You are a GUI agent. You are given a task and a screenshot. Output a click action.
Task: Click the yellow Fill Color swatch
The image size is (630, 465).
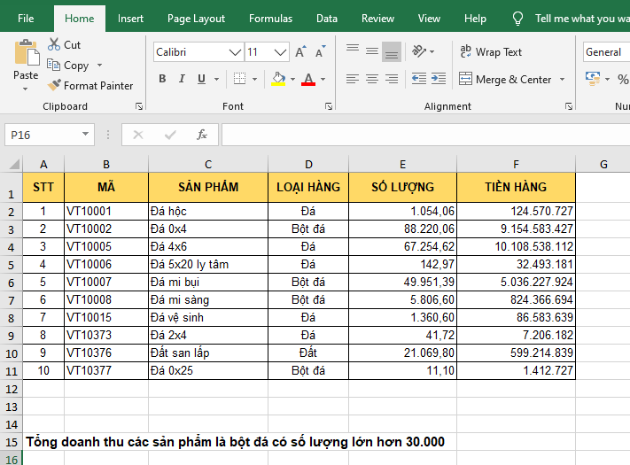coord(278,79)
